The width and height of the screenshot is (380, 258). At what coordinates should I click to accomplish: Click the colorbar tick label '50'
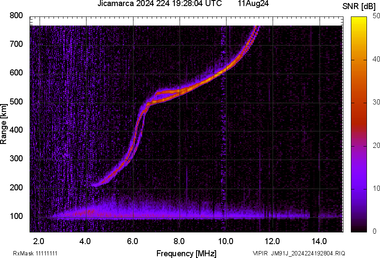tap(376, 16)
